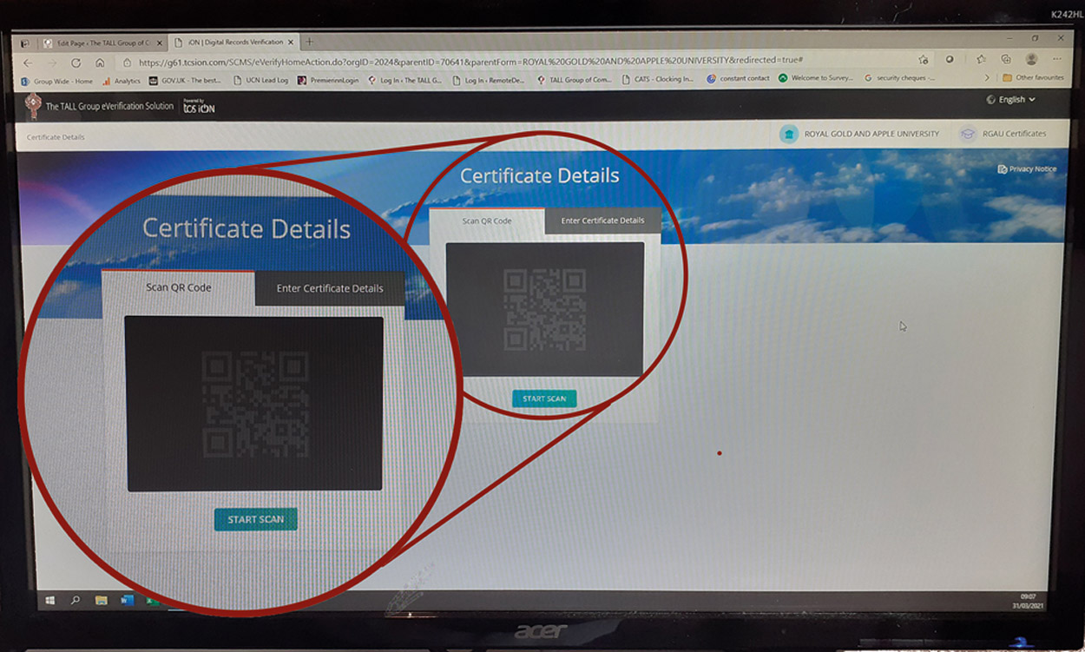Go back to the previous browser page
The height and width of the screenshot is (652, 1085).
point(28,63)
